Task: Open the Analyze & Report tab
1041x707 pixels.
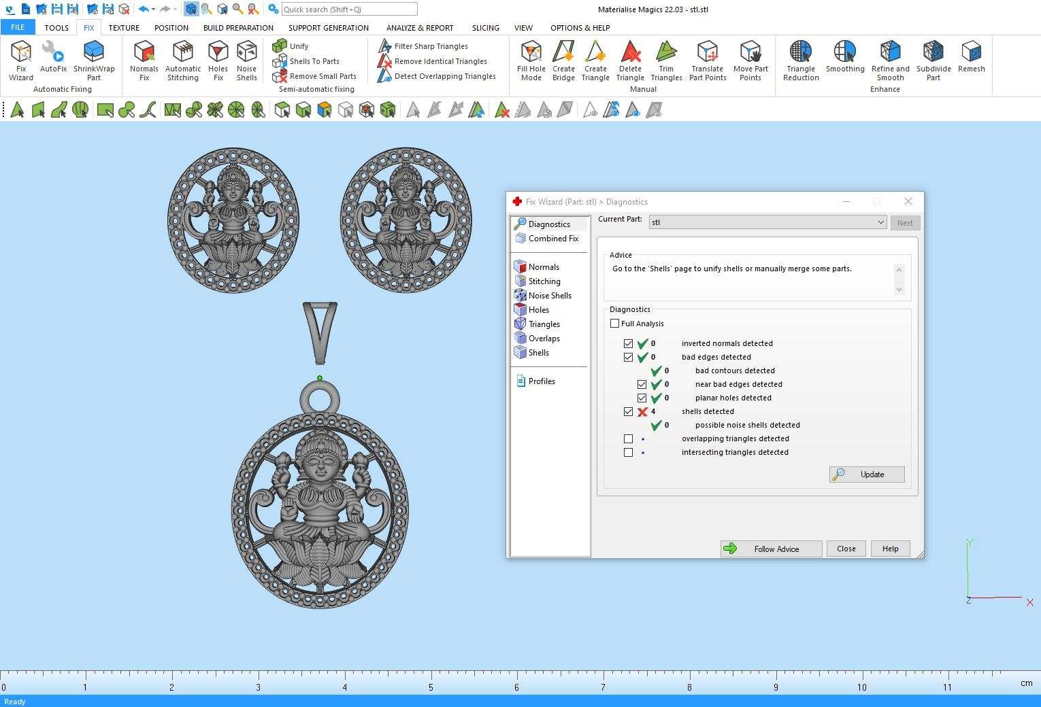Action: [419, 28]
